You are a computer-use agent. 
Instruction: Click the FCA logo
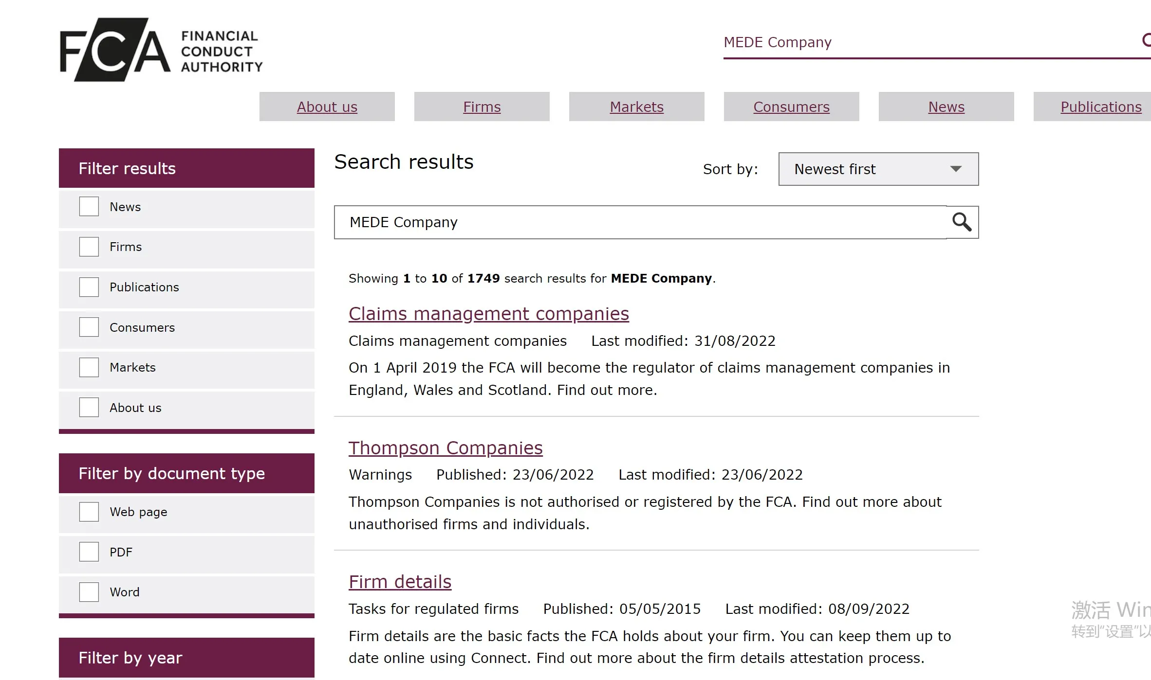coord(161,50)
